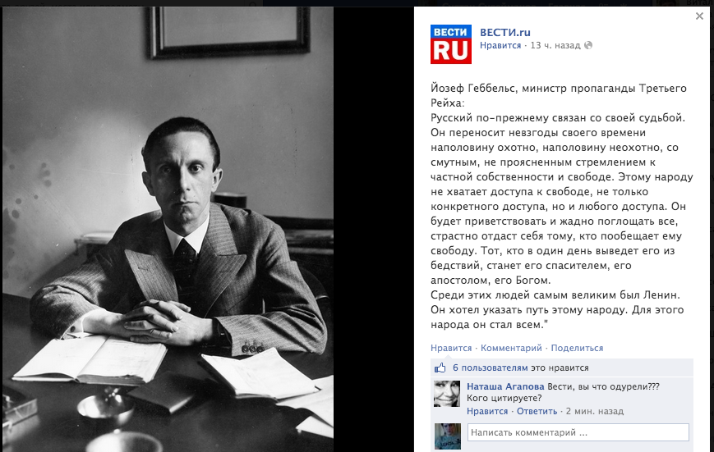Viewport: 714px width, 452px height.
Task: Click the black area beside the photo
Action: [373, 229]
